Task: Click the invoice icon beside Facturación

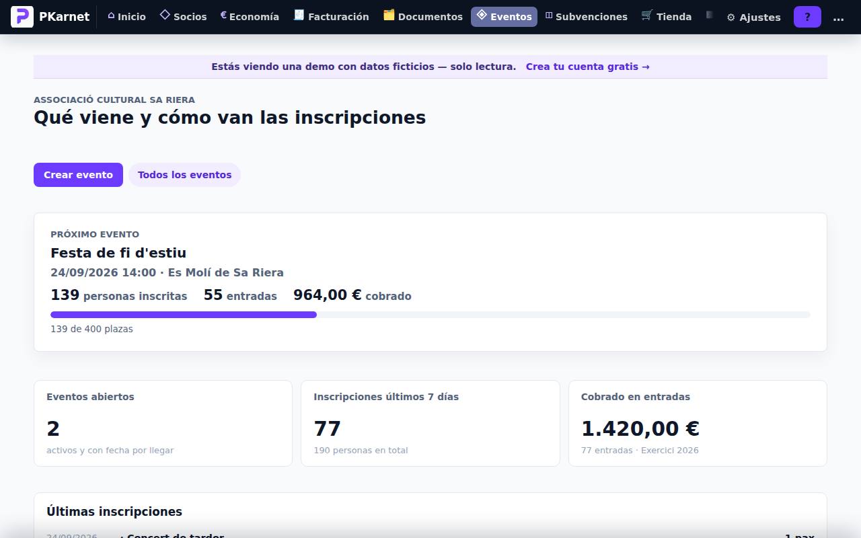Action: click(x=299, y=15)
